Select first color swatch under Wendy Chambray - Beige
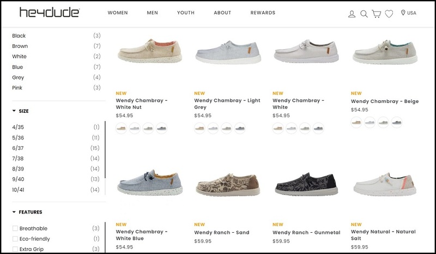 click(356, 123)
